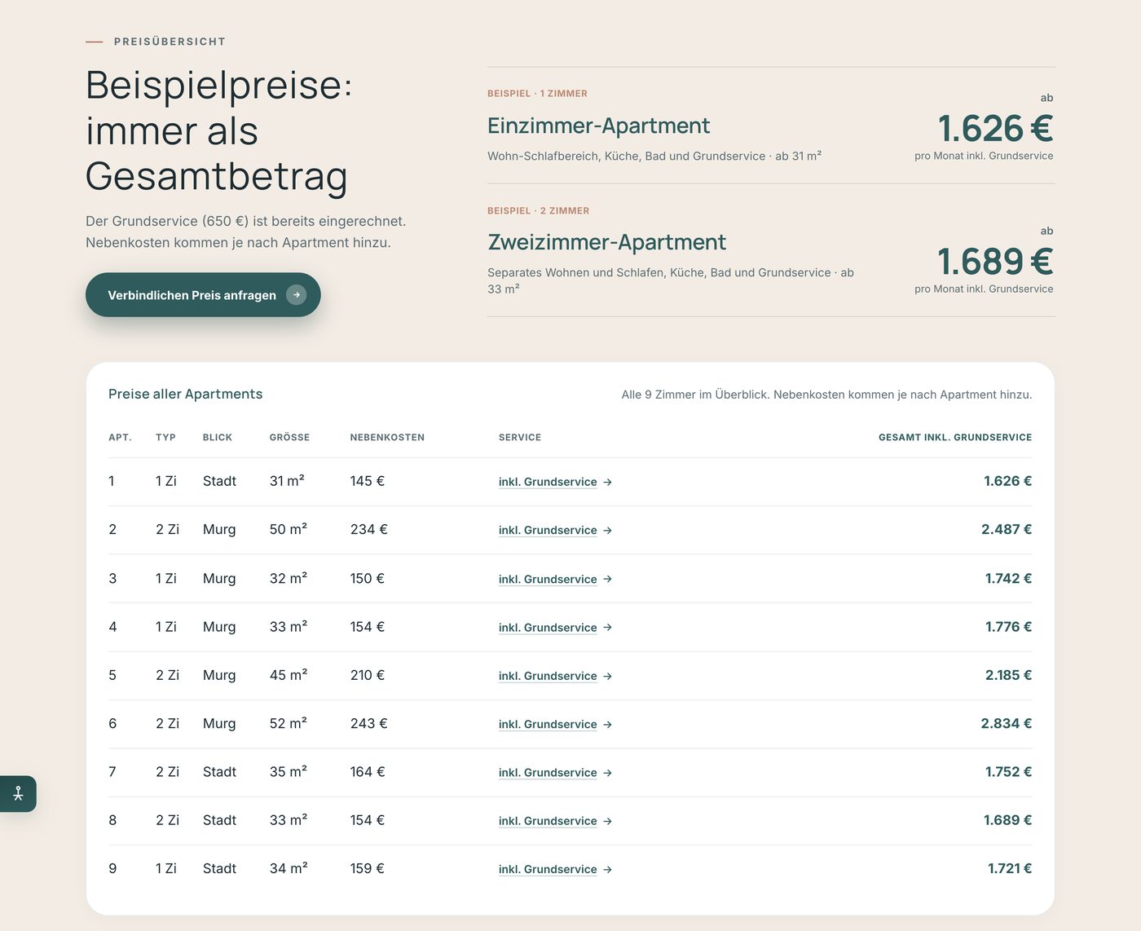Viewport: 1141px width, 931px height.
Task: Open inkl. Grundservice link for apartment 2
Action: tap(548, 530)
